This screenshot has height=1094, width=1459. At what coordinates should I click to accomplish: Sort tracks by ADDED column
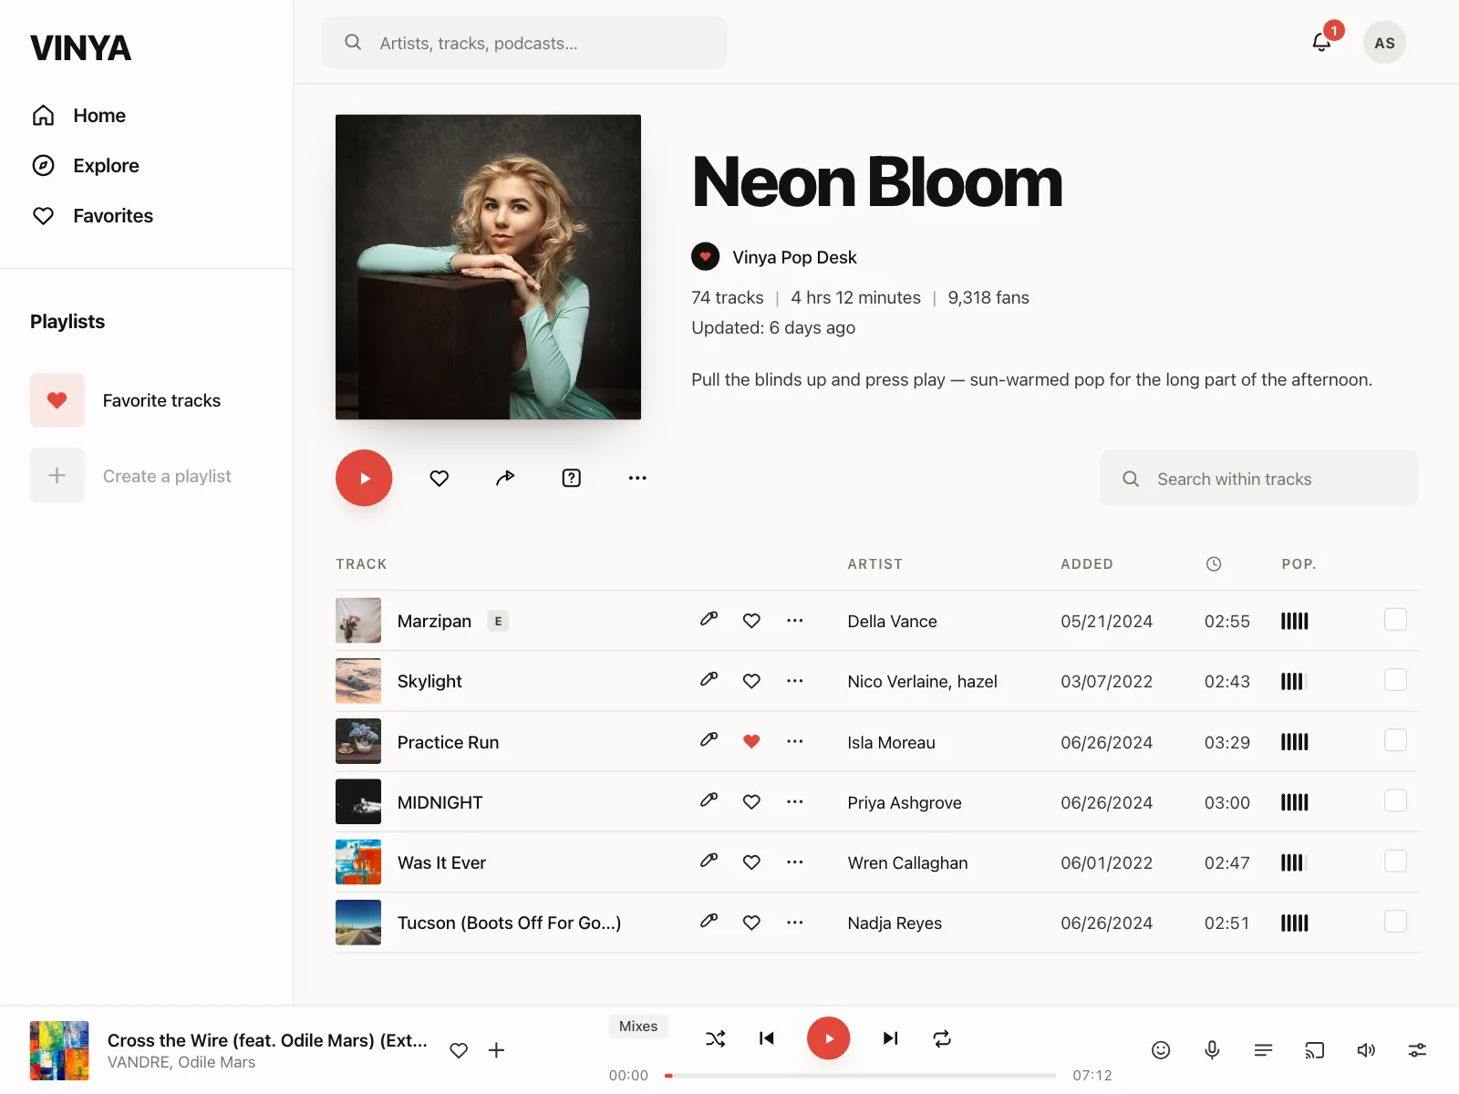1086,564
